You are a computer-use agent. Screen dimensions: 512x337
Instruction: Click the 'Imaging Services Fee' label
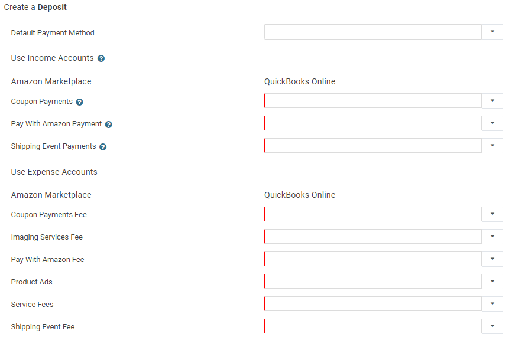click(x=47, y=237)
